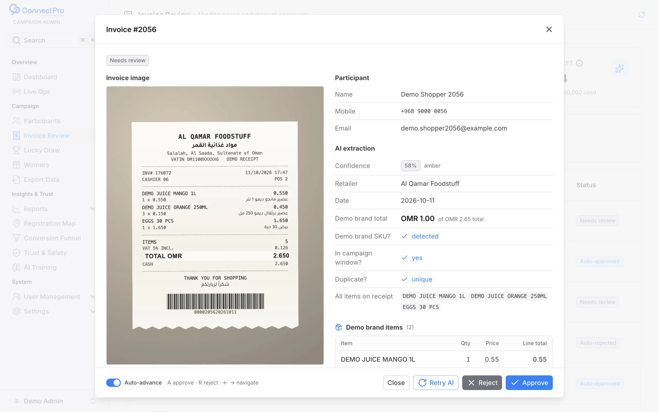Screen dimensions: 659x412
Task: Click the unique duplicate checkmark icon
Action: 404,279
